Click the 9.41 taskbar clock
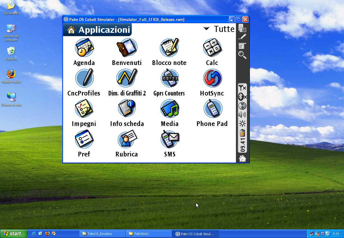 pos(336,234)
